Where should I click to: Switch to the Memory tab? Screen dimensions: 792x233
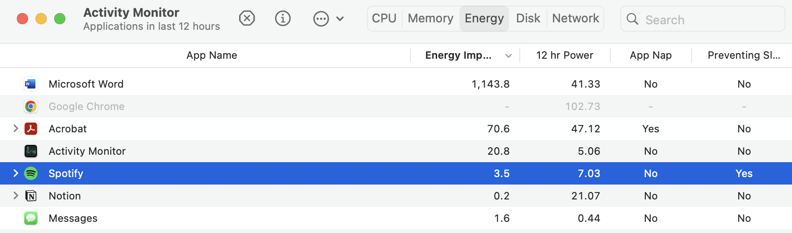click(430, 19)
